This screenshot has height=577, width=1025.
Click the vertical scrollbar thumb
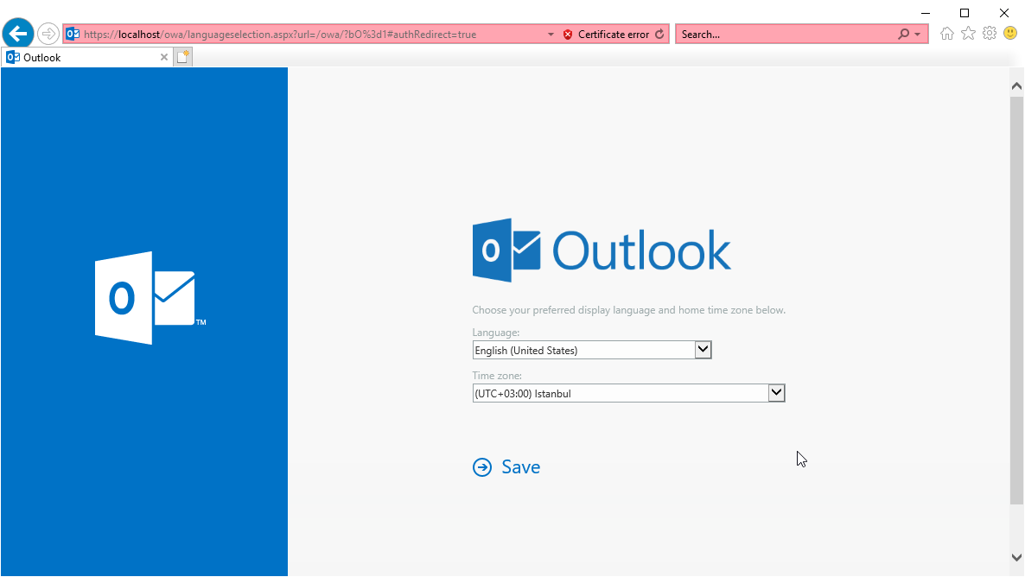click(1016, 301)
